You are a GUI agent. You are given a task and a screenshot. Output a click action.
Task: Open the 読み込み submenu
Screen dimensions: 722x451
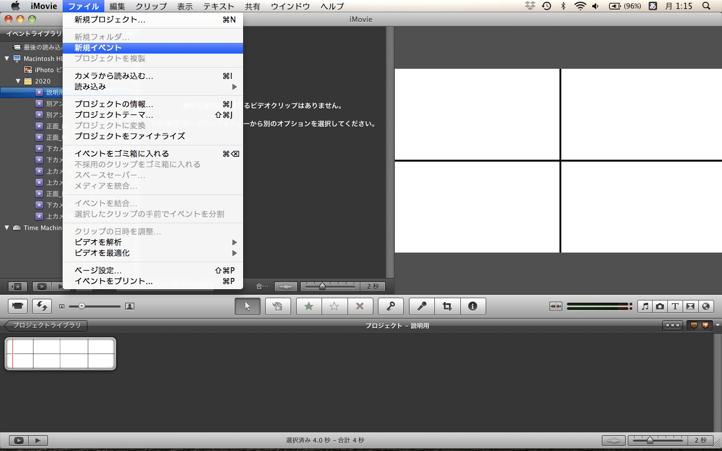(x=153, y=87)
